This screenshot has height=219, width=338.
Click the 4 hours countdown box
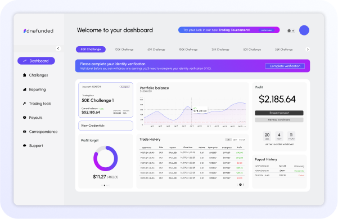tap(279, 136)
